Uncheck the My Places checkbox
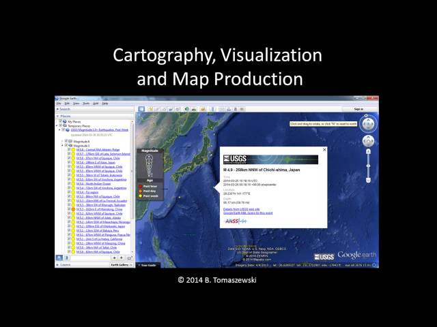 [61, 121]
